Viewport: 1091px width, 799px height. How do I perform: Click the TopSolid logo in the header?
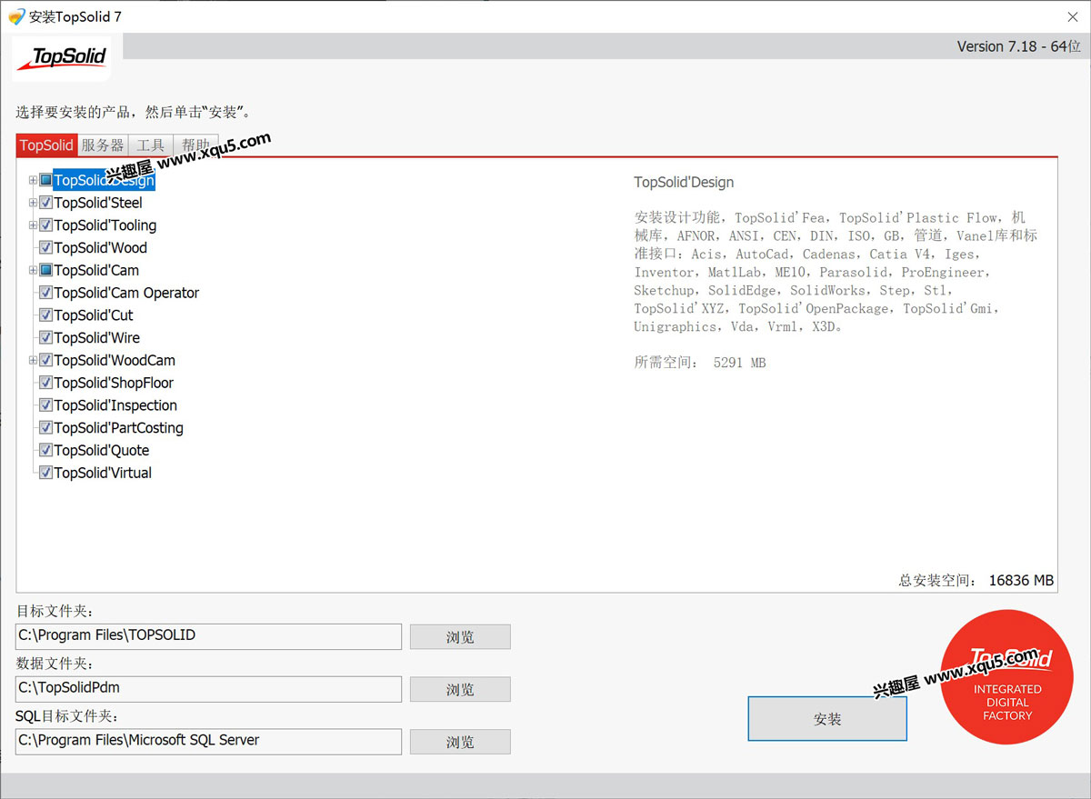[62, 59]
